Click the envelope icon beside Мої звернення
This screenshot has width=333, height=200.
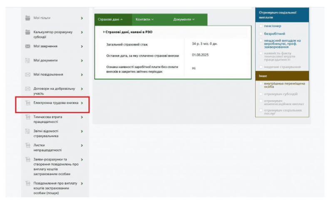click(27, 46)
